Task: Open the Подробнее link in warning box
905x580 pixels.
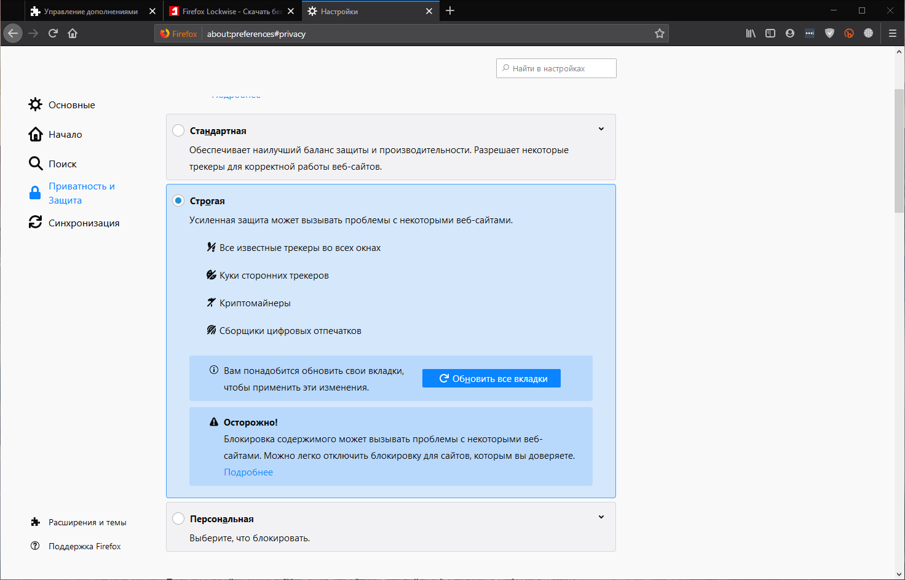Action: coord(248,472)
